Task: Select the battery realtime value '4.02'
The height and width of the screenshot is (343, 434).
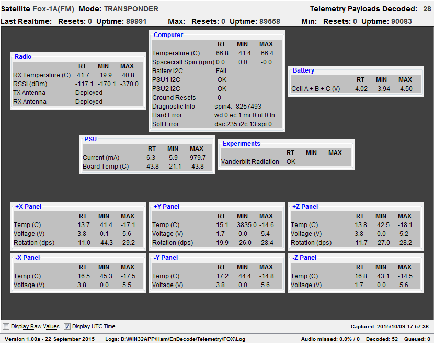Action: (x=361, y=89)
